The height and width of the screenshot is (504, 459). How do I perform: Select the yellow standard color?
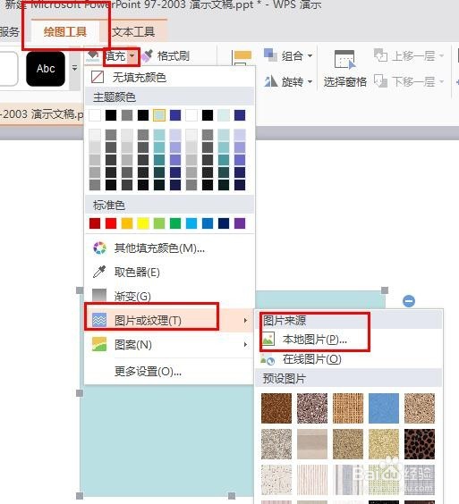tap(143, 223)
